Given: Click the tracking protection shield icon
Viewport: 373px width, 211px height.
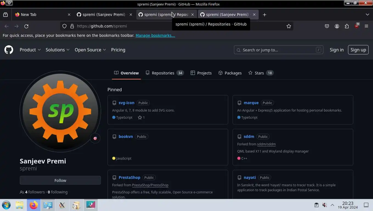Looking at the screenshot, I should [64, 26].
